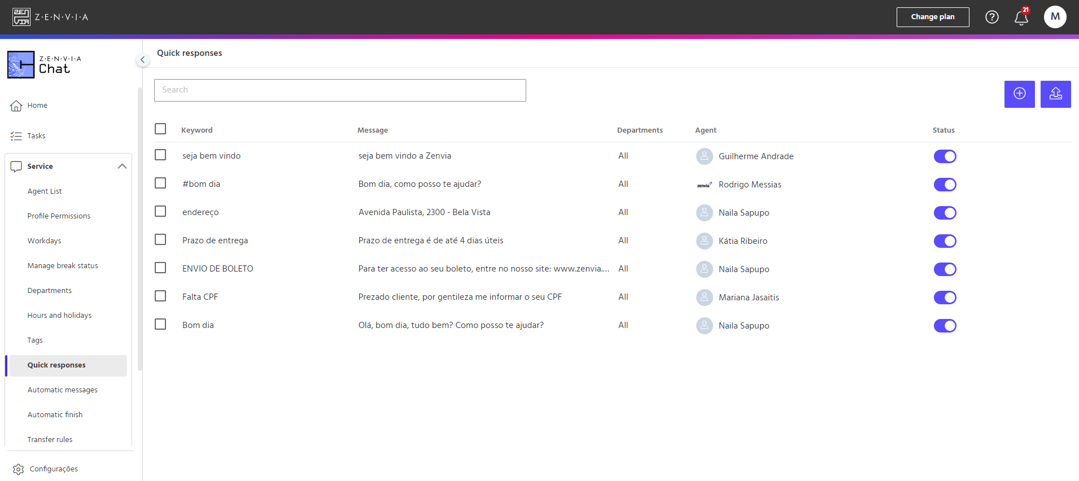Check the ENVIO DE BOLETO row checkbox

[160, 268]
